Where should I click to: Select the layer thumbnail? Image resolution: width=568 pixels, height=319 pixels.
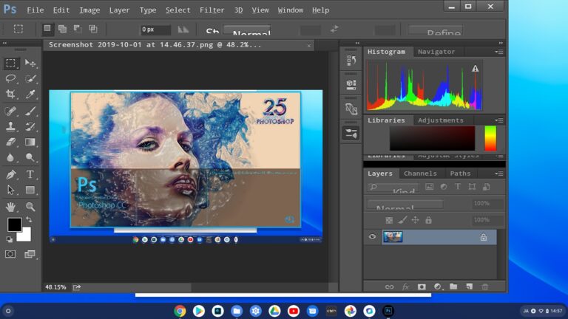click(393, 237)
